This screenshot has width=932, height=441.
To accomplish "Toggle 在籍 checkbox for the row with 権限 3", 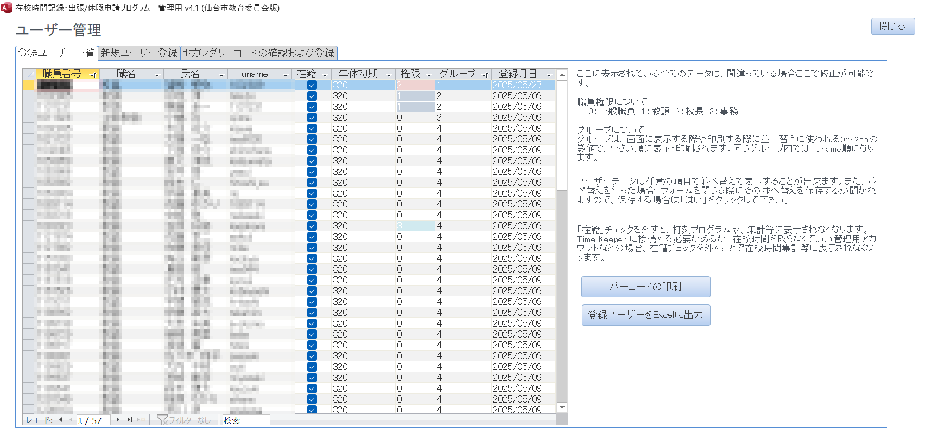I will click(312, 226).
